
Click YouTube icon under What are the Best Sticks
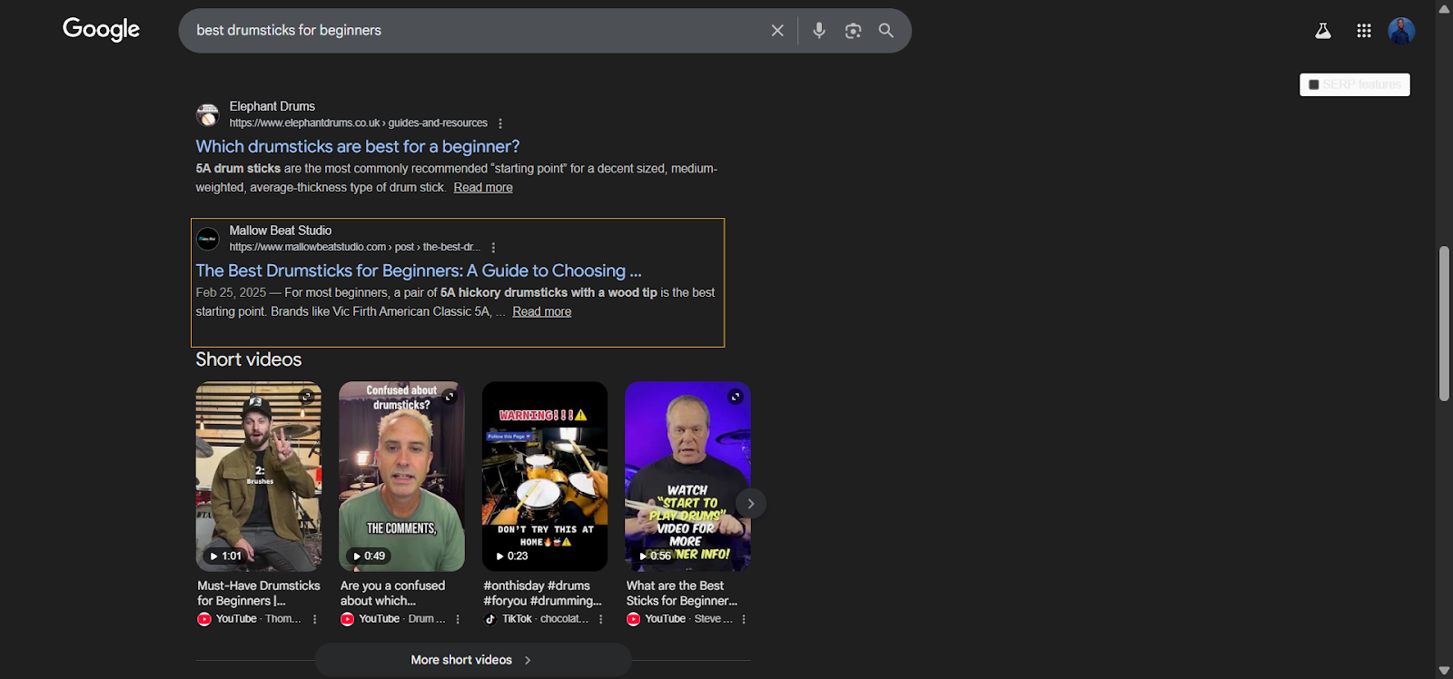633,619
